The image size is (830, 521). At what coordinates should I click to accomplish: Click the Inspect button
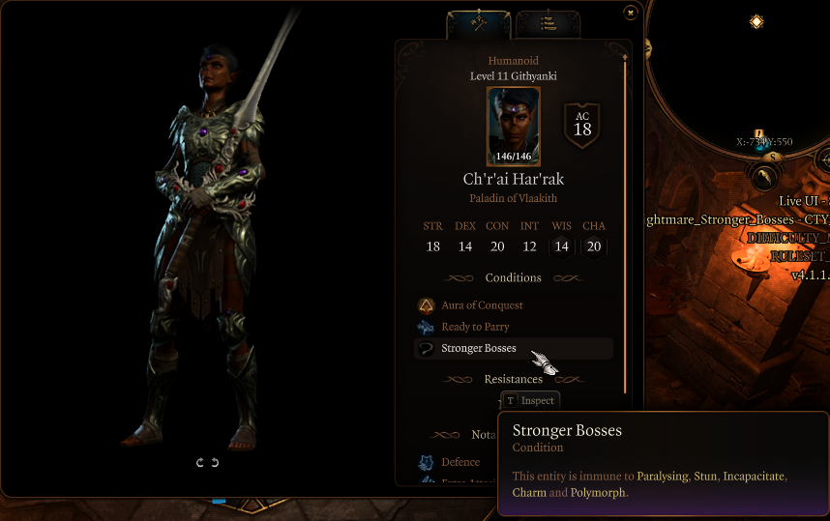tap(530, 400)
